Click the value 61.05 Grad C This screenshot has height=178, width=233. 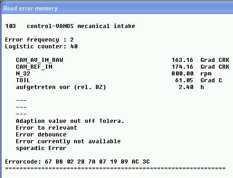pos(199,80)
